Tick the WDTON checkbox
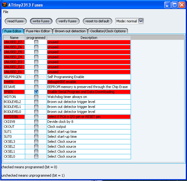This screenshot has width=187, height=181. [x=36, y=97]
